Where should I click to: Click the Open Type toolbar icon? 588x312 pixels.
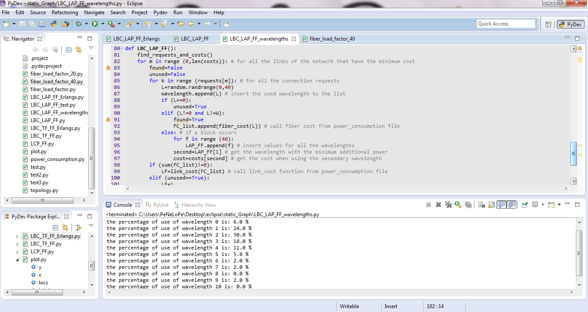pos(66,24)
